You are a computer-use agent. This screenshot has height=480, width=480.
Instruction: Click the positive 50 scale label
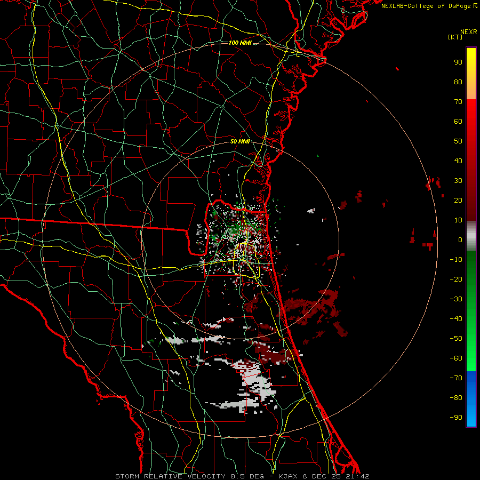coord(458,141)
